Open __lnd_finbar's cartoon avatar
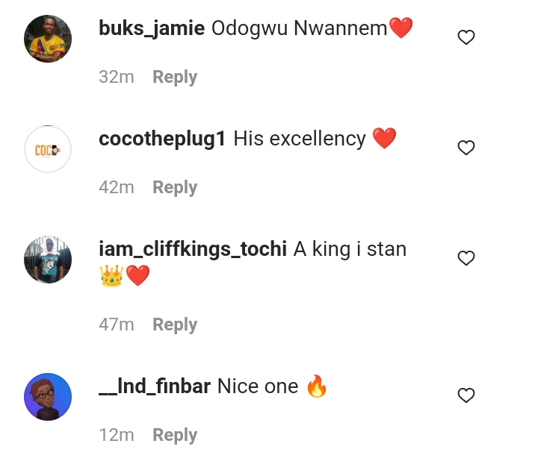Viewport: 538px width, 464px height. (48, 397)
